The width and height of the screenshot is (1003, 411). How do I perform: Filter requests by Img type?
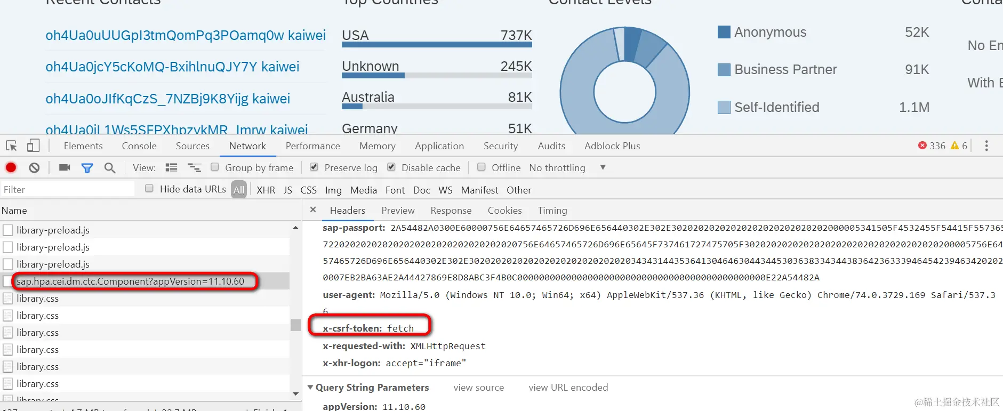[333, 190]
